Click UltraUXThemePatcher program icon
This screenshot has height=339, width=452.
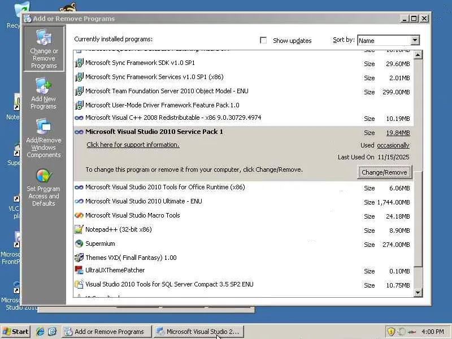pos(79,271)
